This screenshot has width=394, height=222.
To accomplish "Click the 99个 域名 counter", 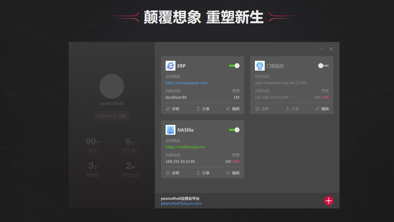I will coord(93,145).
